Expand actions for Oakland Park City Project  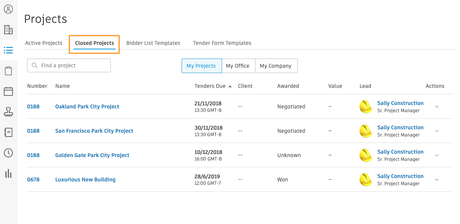[437, 106]
